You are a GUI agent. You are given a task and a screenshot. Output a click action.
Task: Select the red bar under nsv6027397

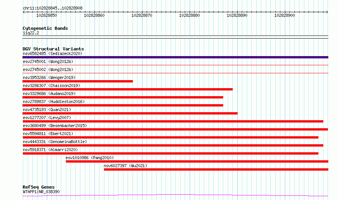pos(216,169)
